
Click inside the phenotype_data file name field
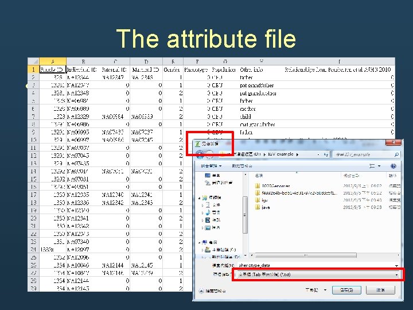(315, 265)
